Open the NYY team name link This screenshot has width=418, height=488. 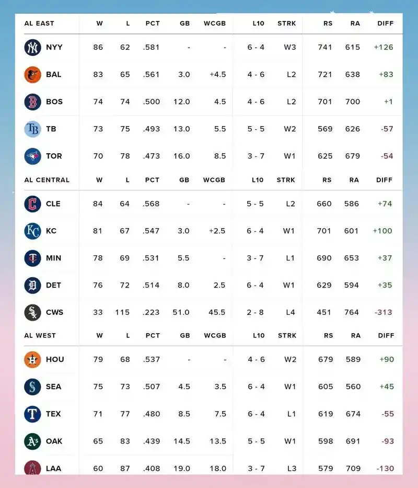(54, 47)
